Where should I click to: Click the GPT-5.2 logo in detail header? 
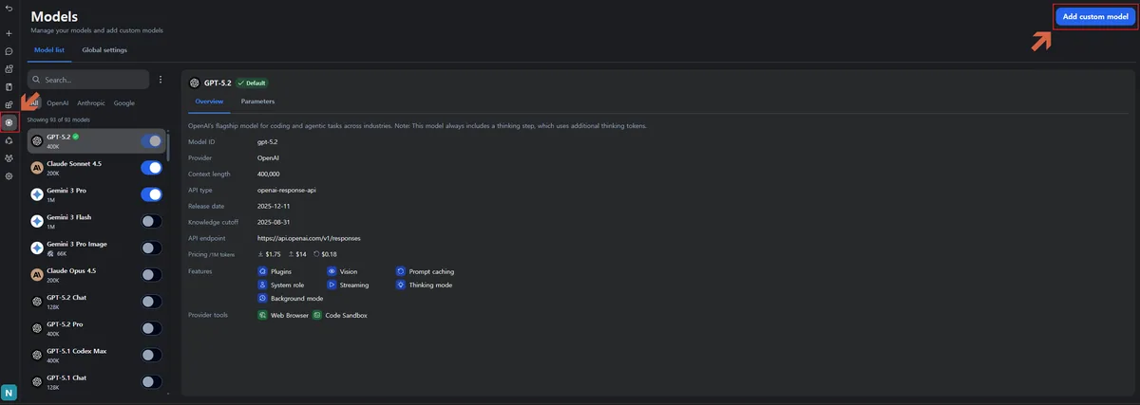pos(194,83)
